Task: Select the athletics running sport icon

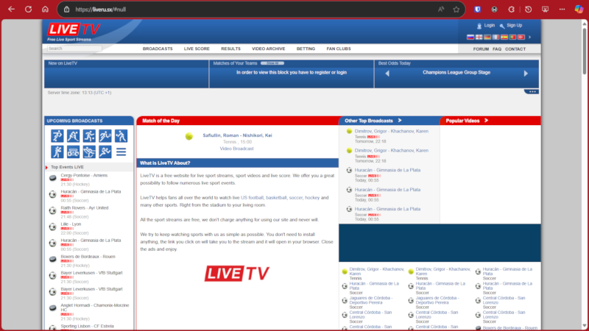Action: point(105,152)
